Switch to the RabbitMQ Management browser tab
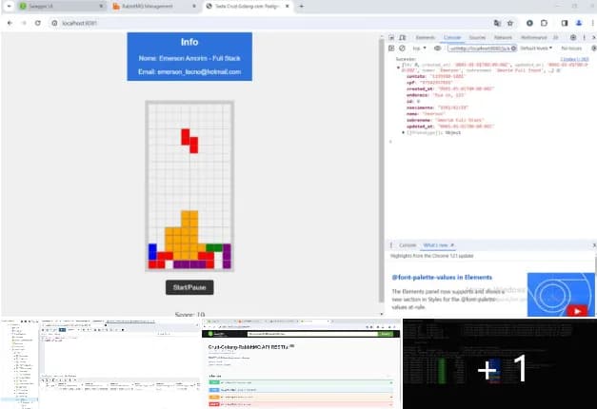The width and height of the screenshot is (597, 409). (x=154, y=6)
